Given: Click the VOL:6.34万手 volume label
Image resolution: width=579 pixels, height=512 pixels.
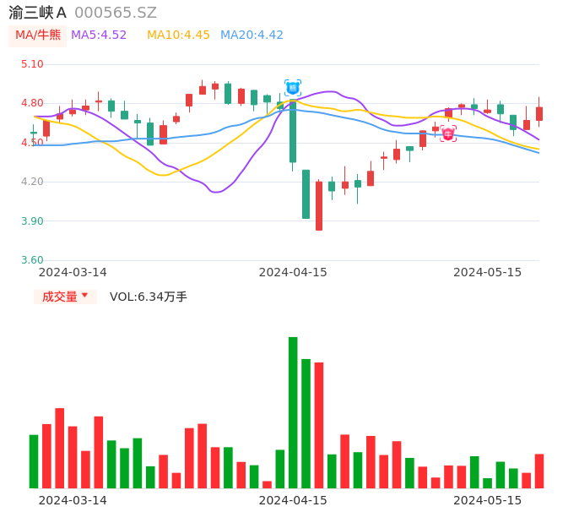Looking at the screenshot, I should click(149, 297).
